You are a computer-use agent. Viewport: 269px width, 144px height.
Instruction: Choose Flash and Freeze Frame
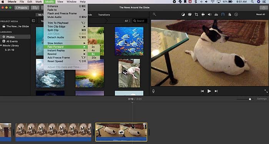(66, 13)
